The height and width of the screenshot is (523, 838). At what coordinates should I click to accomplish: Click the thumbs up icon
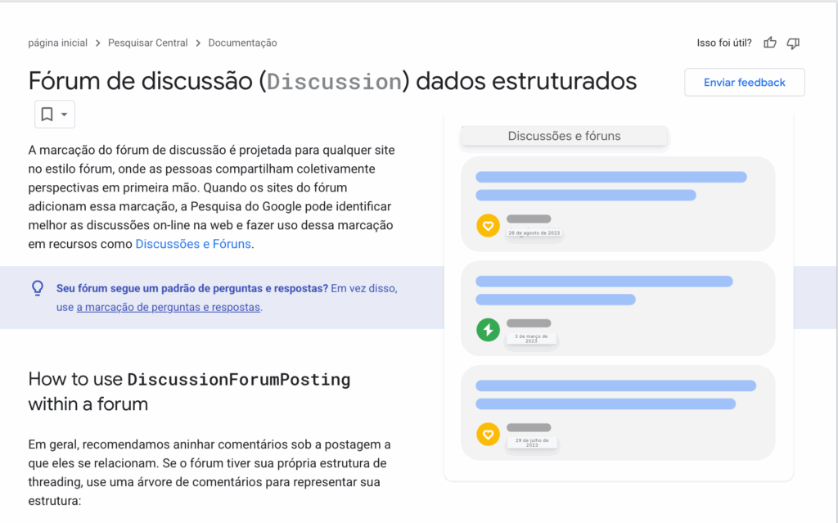[x=769, y=43]
